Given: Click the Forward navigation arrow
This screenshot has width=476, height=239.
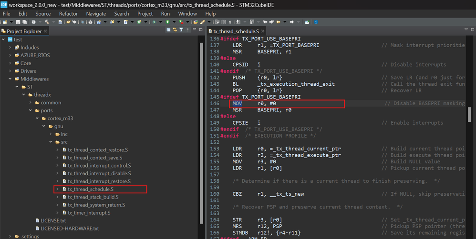Looking at the screenshot, I should point(291,22).
